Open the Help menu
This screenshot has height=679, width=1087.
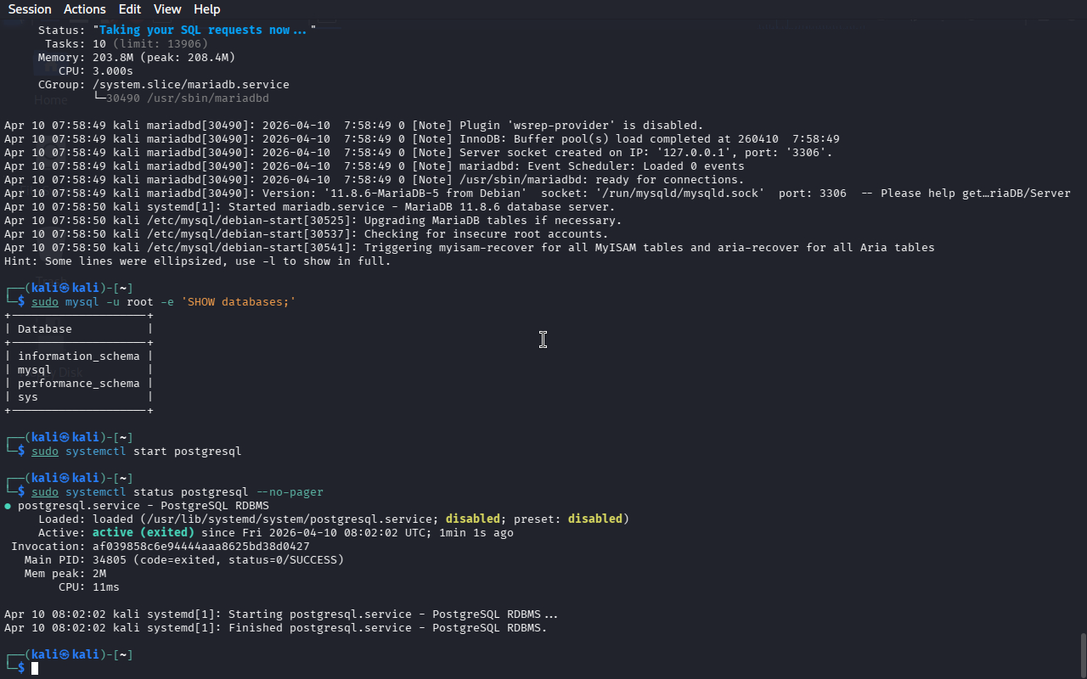pos(206,9)
